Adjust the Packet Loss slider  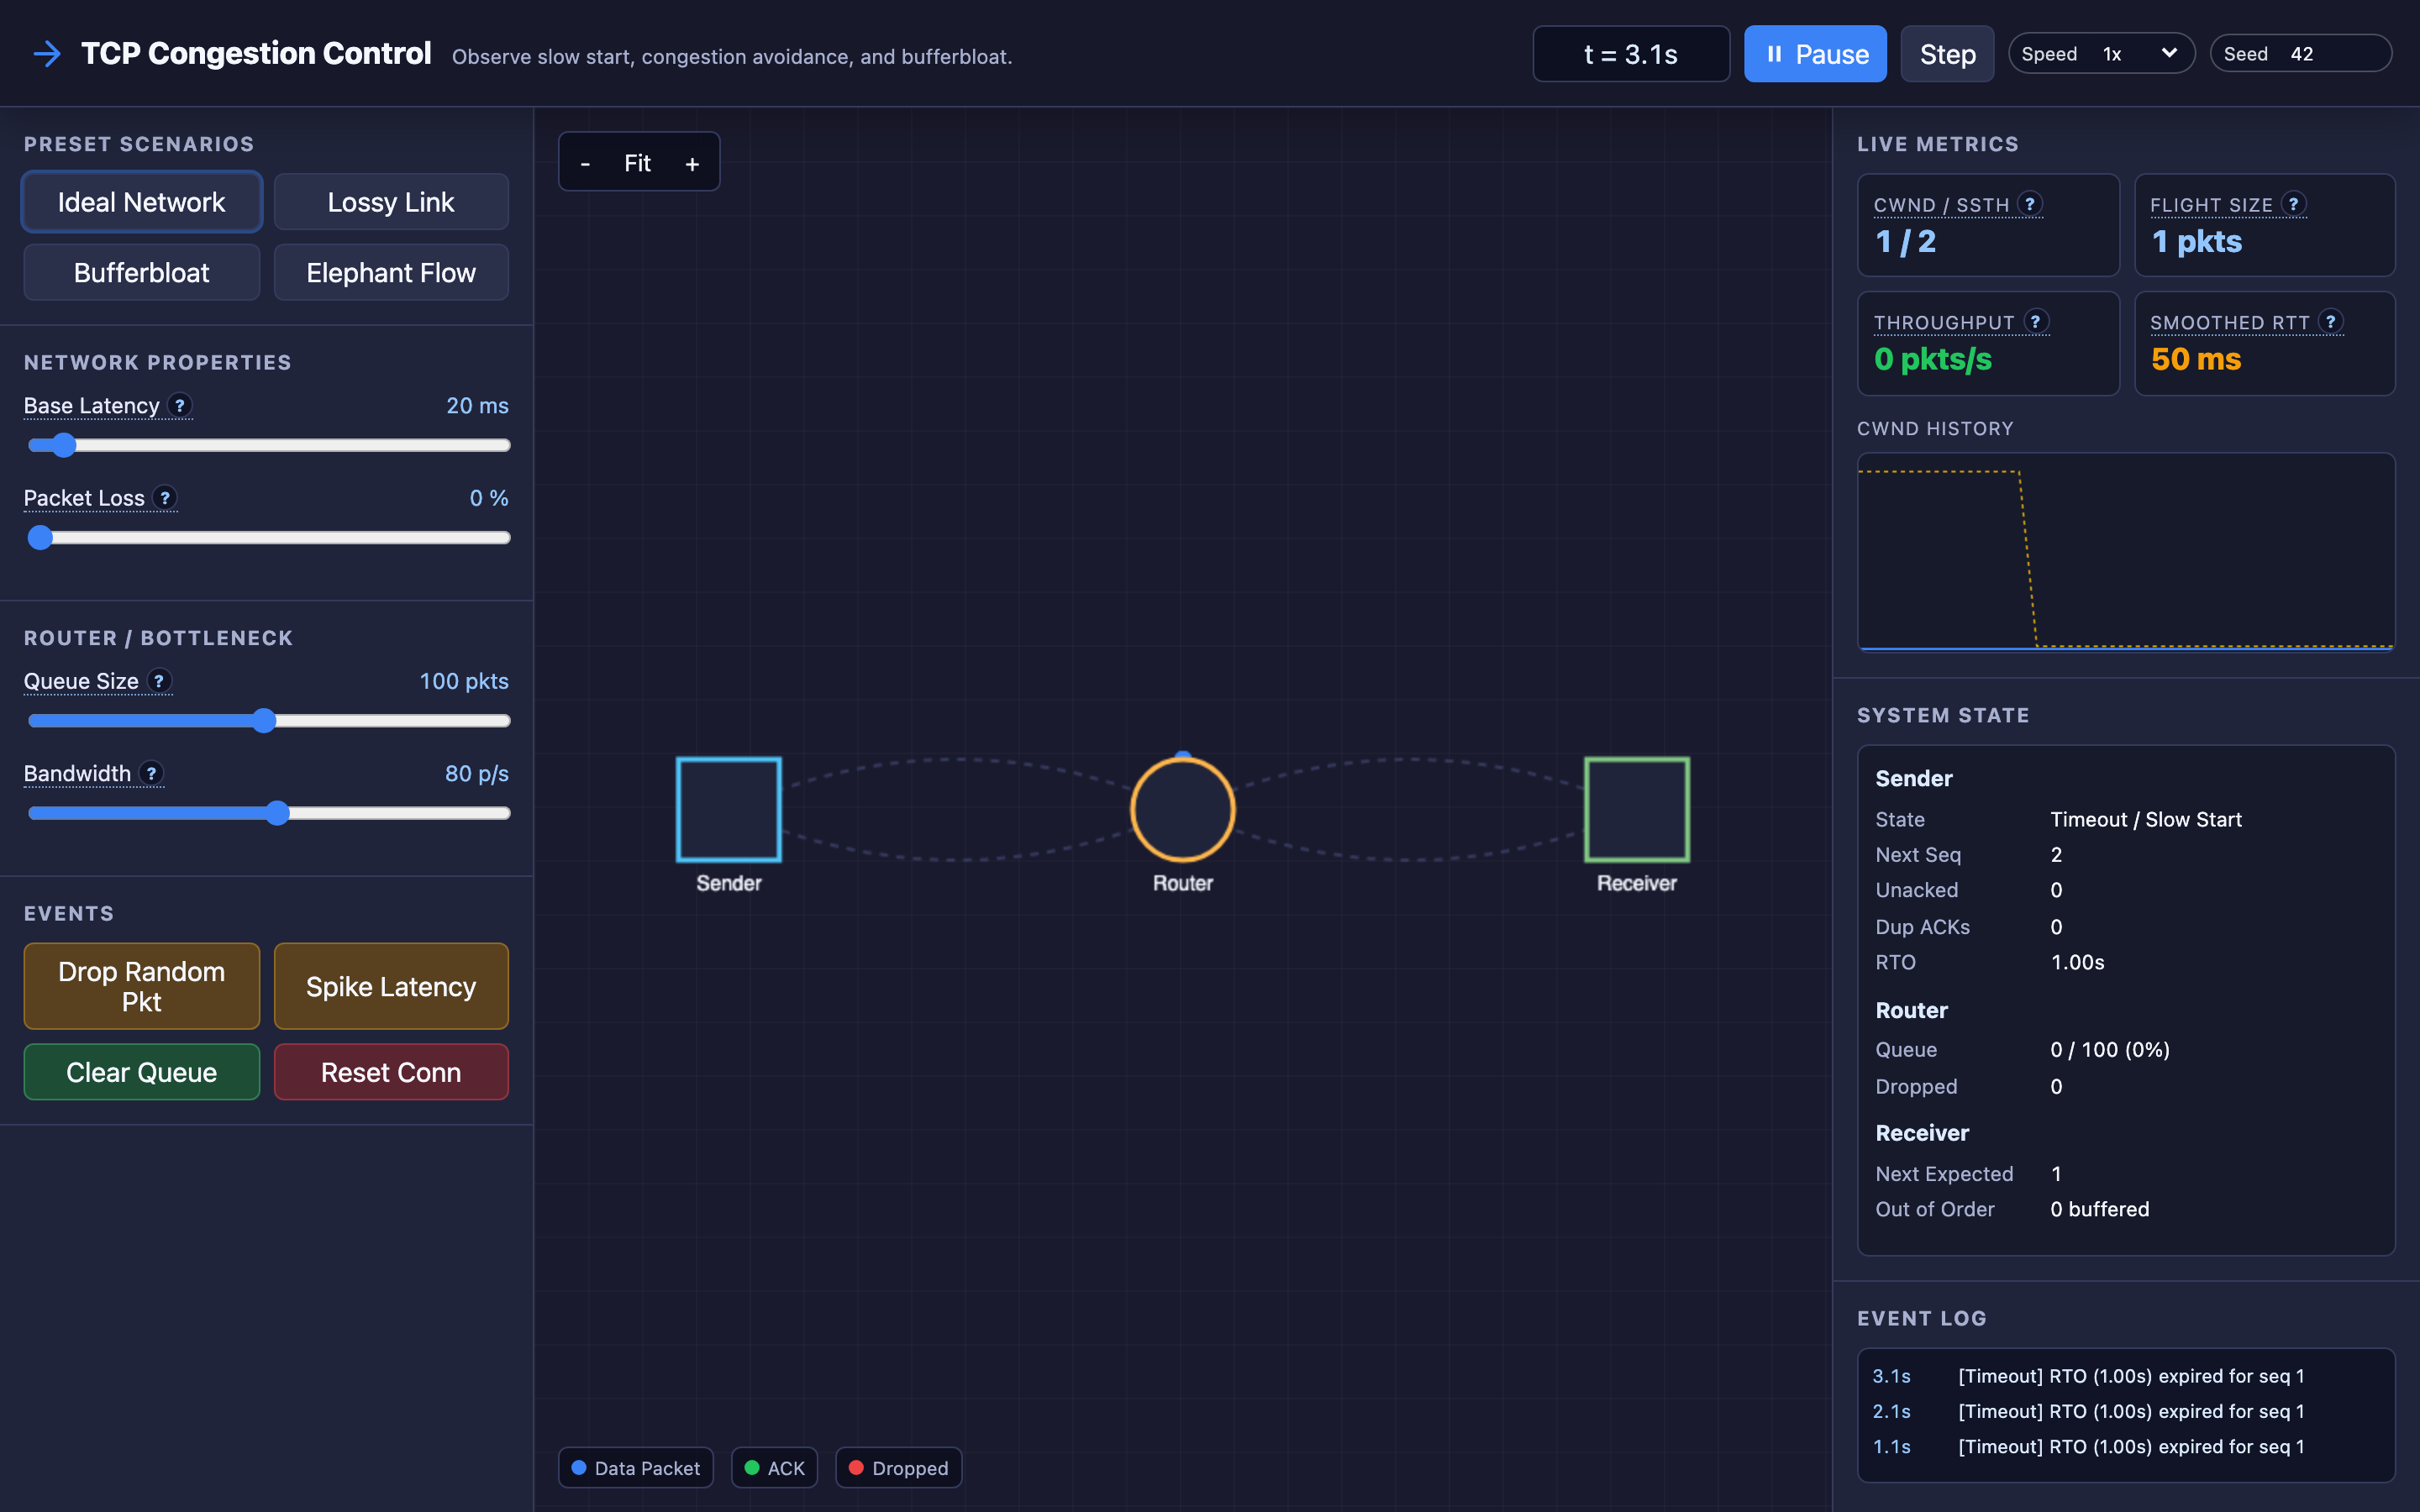(269, 537)
